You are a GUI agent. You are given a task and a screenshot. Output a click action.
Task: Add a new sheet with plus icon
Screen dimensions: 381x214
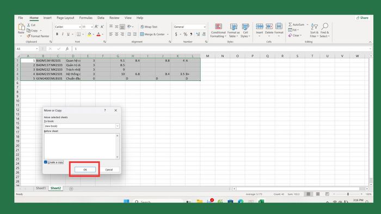71,188
